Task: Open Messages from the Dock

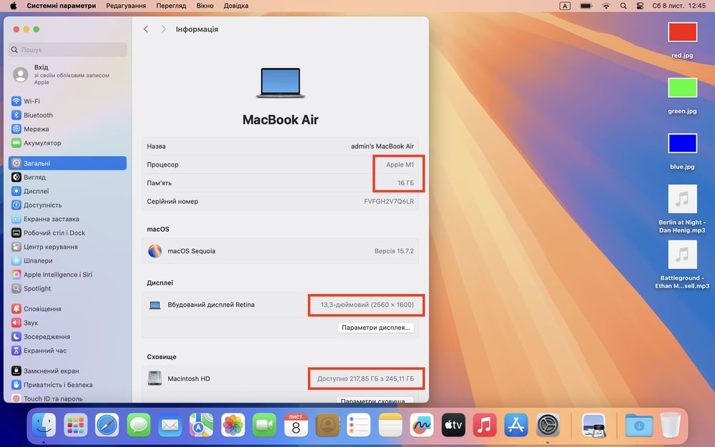Action: click(139, 425)
